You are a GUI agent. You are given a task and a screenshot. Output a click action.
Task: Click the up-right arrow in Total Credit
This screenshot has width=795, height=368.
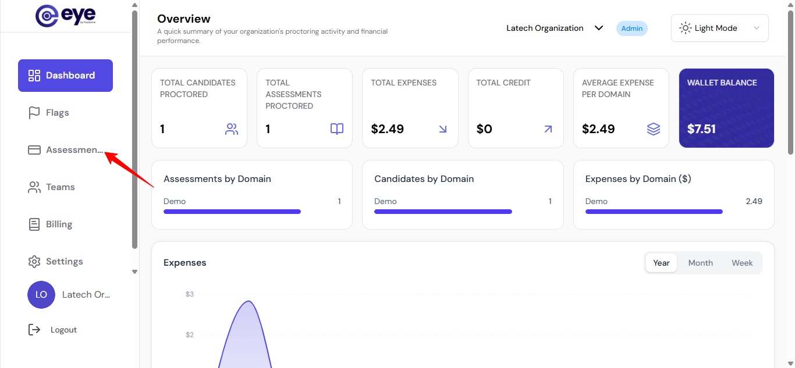tap(548, 129)
